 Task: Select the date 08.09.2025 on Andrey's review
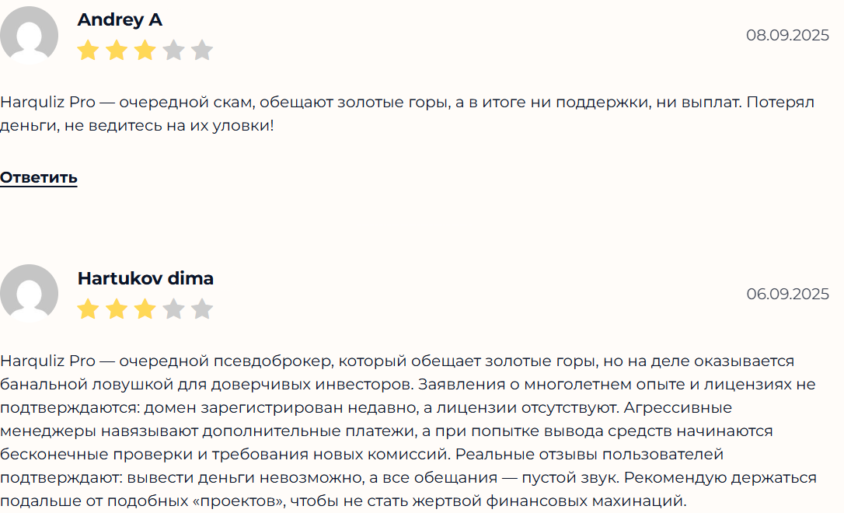point(788,34)
